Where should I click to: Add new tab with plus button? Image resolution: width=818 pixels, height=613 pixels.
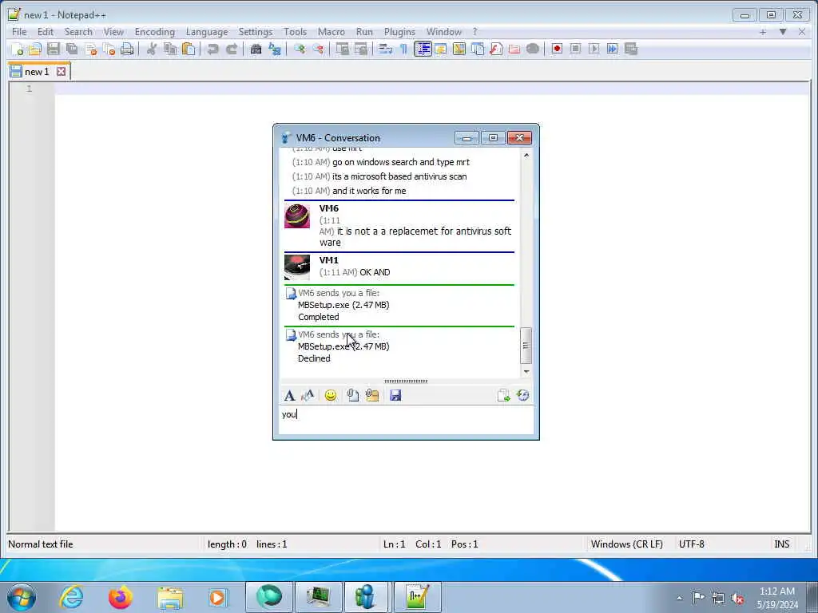point(763,32)
